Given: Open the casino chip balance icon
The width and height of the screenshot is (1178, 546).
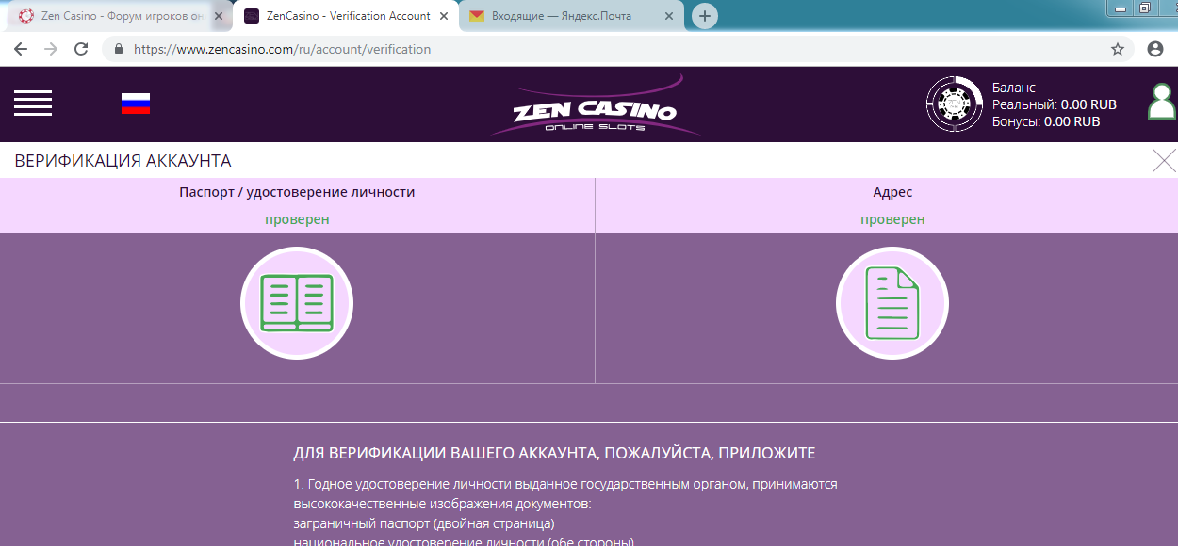Looking at the screenshot, I should coord(955,104).
